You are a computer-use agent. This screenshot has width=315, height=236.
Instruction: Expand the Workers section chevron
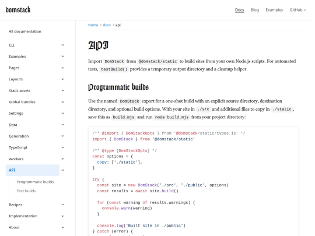click(62, 158)
